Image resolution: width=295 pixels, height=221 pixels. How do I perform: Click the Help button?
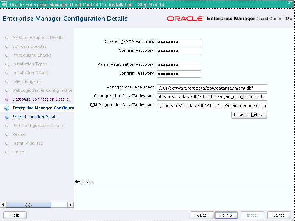click(x=15, y=215)
